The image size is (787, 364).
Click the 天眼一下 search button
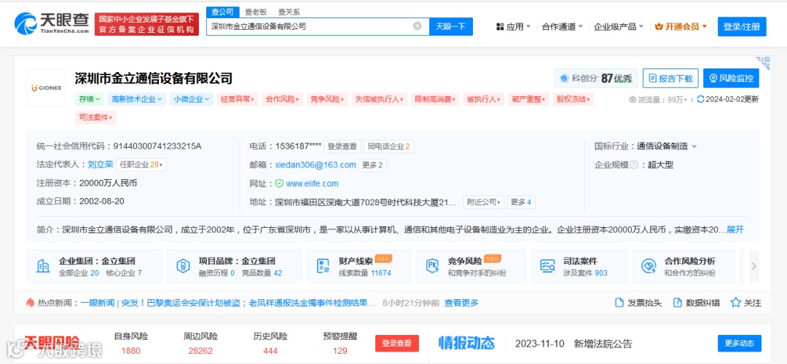451,27
